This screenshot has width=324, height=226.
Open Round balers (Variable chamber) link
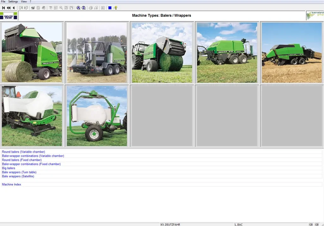click(23, 152)
